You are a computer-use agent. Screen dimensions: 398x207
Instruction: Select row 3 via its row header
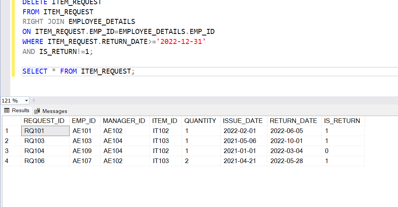click(12, 151)
